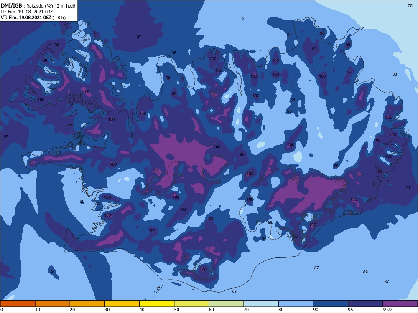Click the 50 legend scale label

176,310
